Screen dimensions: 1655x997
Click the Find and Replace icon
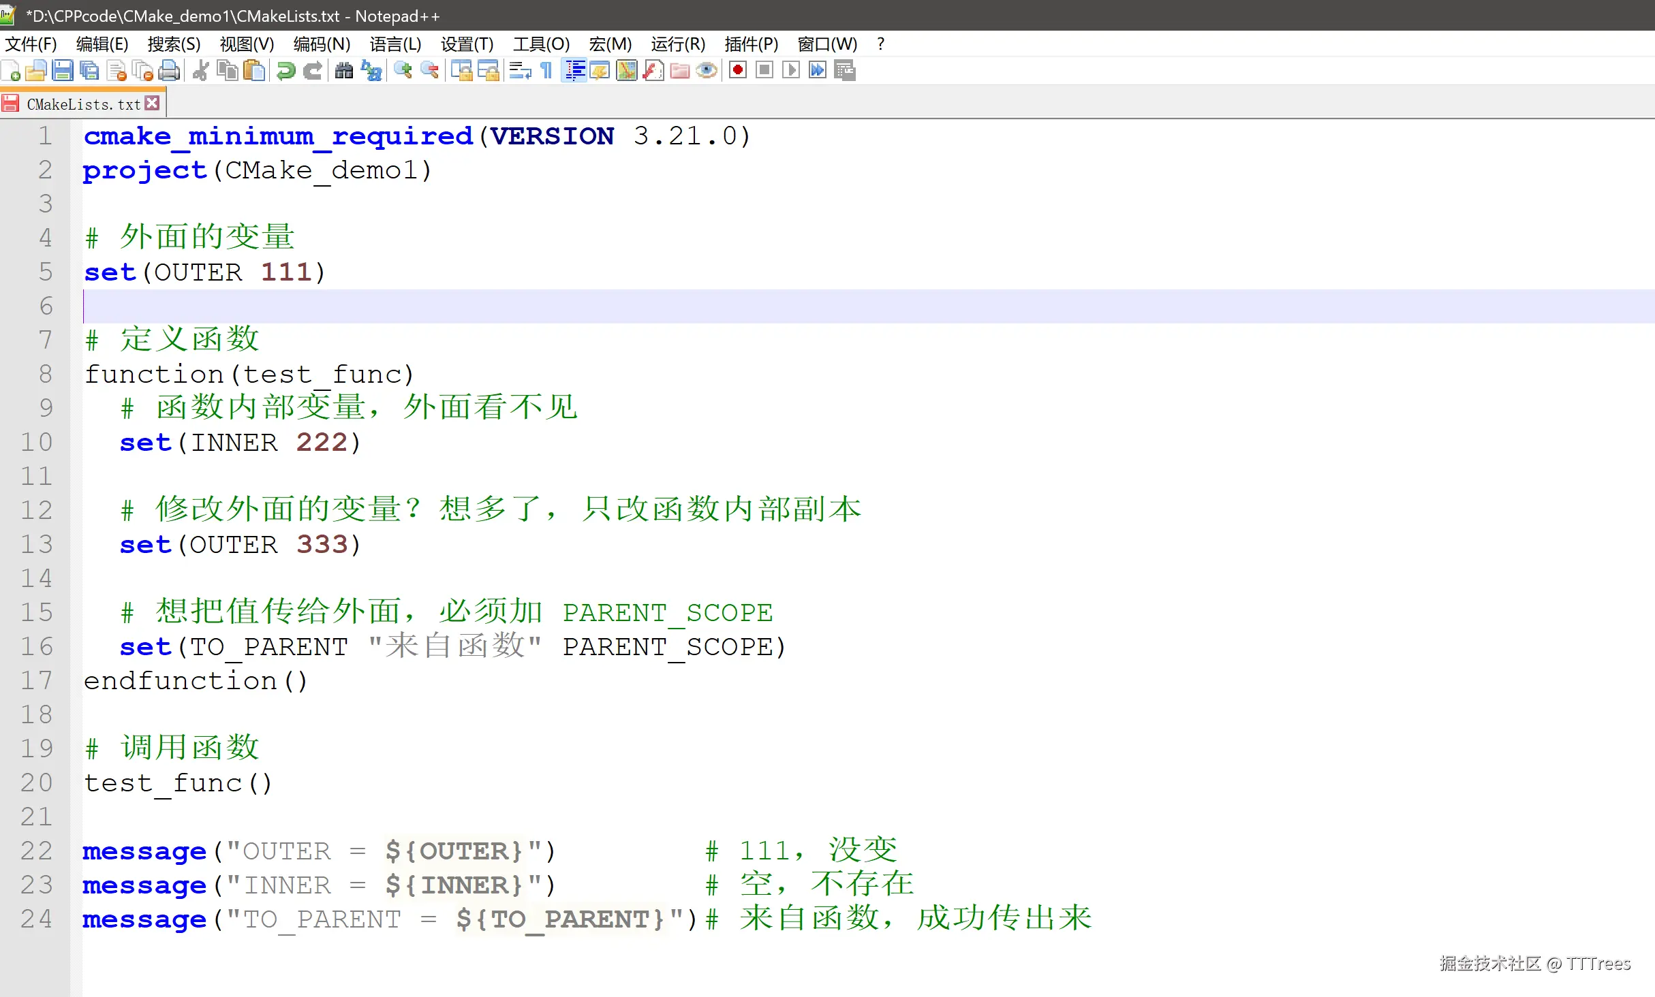371,70
